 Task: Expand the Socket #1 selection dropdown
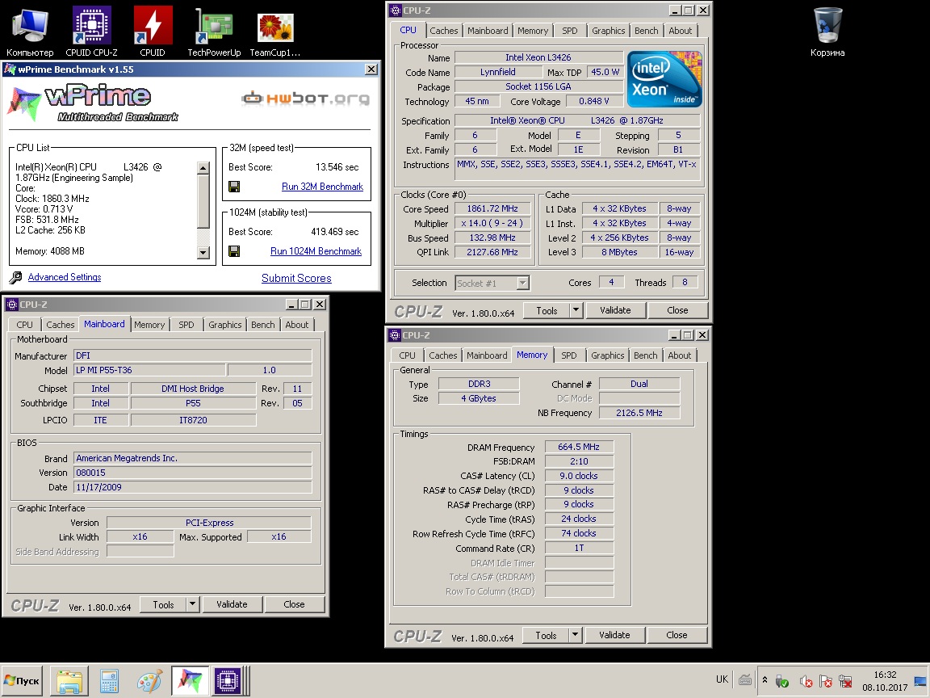point(522,283)
